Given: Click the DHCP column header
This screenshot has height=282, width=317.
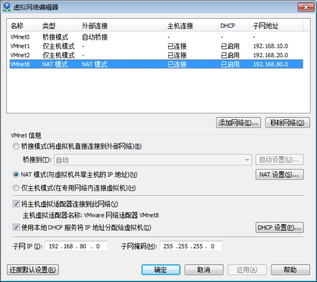Looking at the screenshot, I should click(233, 26).
